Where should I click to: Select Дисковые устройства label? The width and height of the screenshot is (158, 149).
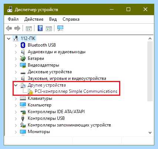click(x=50, y=72)
